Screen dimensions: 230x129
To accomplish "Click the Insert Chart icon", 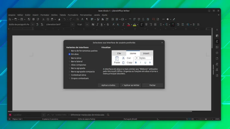I will (103, 19).
